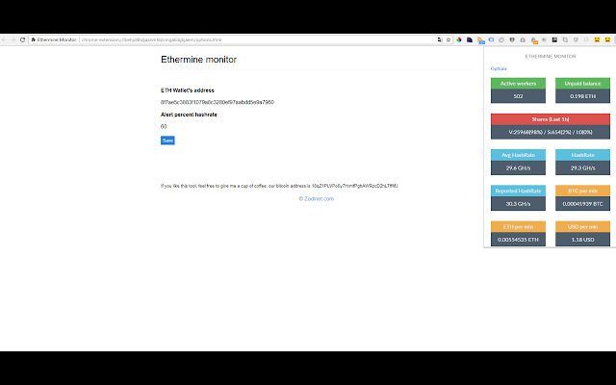
Task: Visit the Zodinet.com link
Action: point(319,199)
